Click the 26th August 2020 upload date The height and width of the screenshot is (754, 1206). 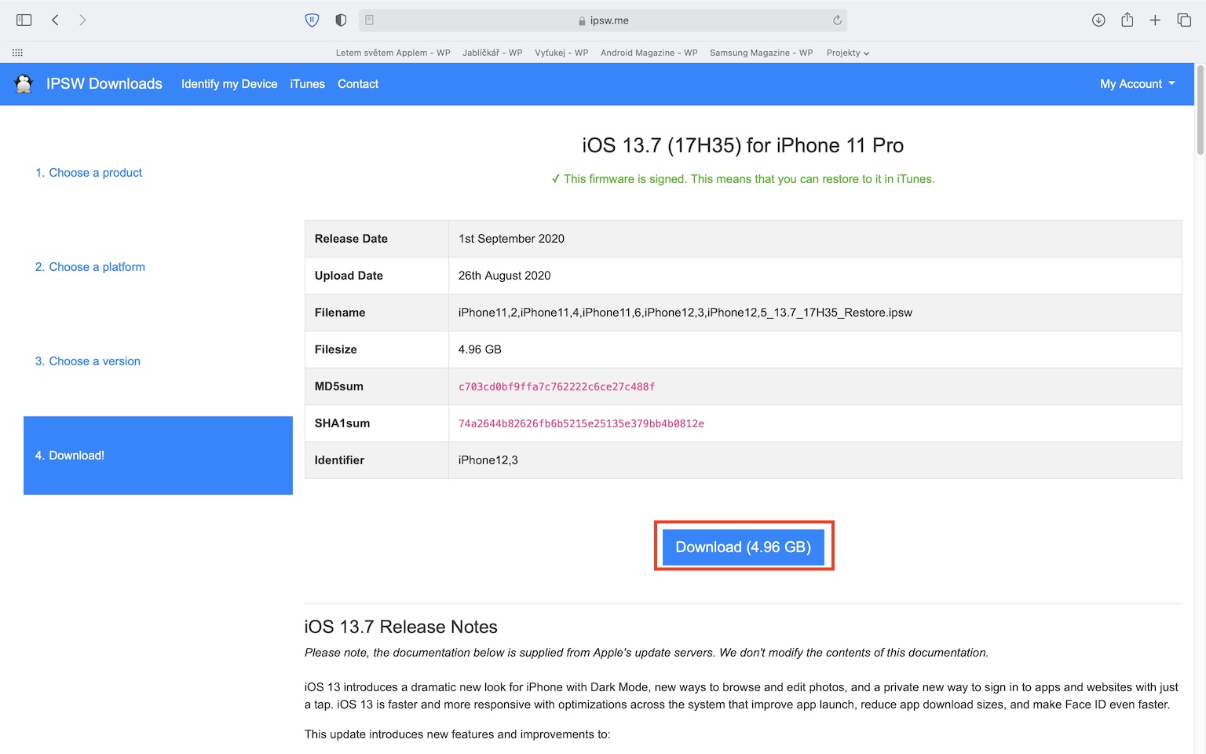pyautogui.click(x=504, y=276)
